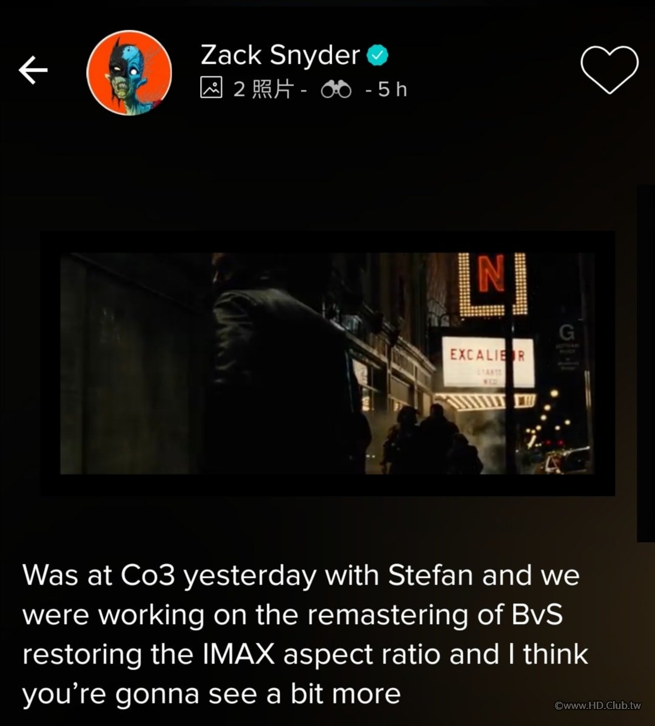Tap the next photo sliver at right edge

pos(646,364)
